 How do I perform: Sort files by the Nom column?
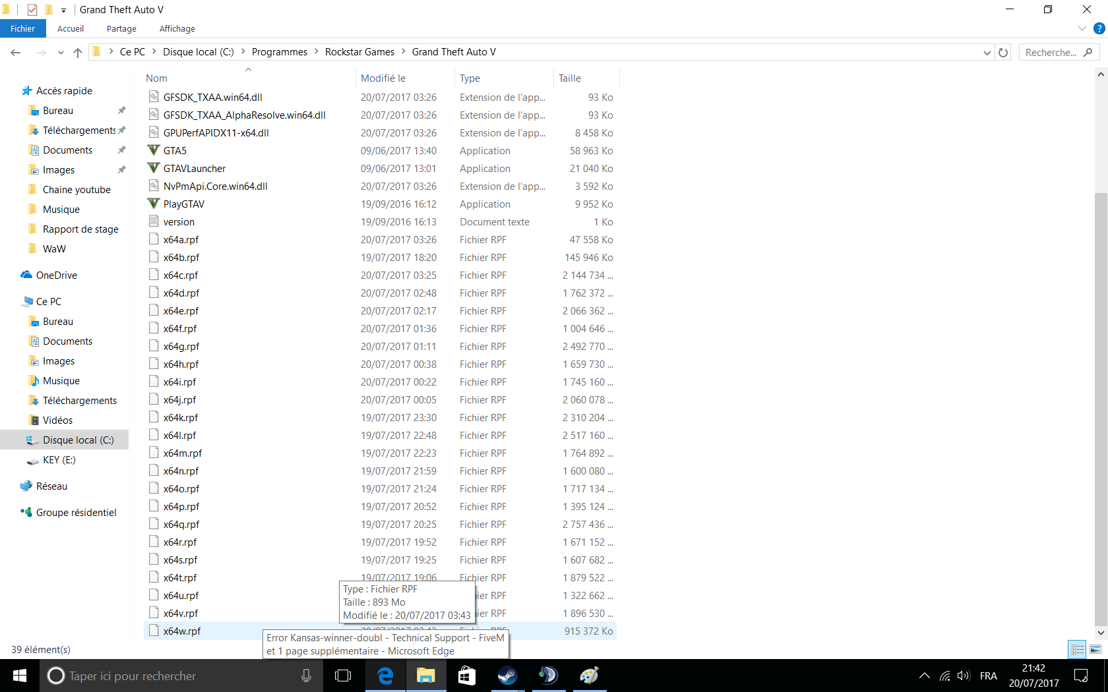tap(249, 78)
